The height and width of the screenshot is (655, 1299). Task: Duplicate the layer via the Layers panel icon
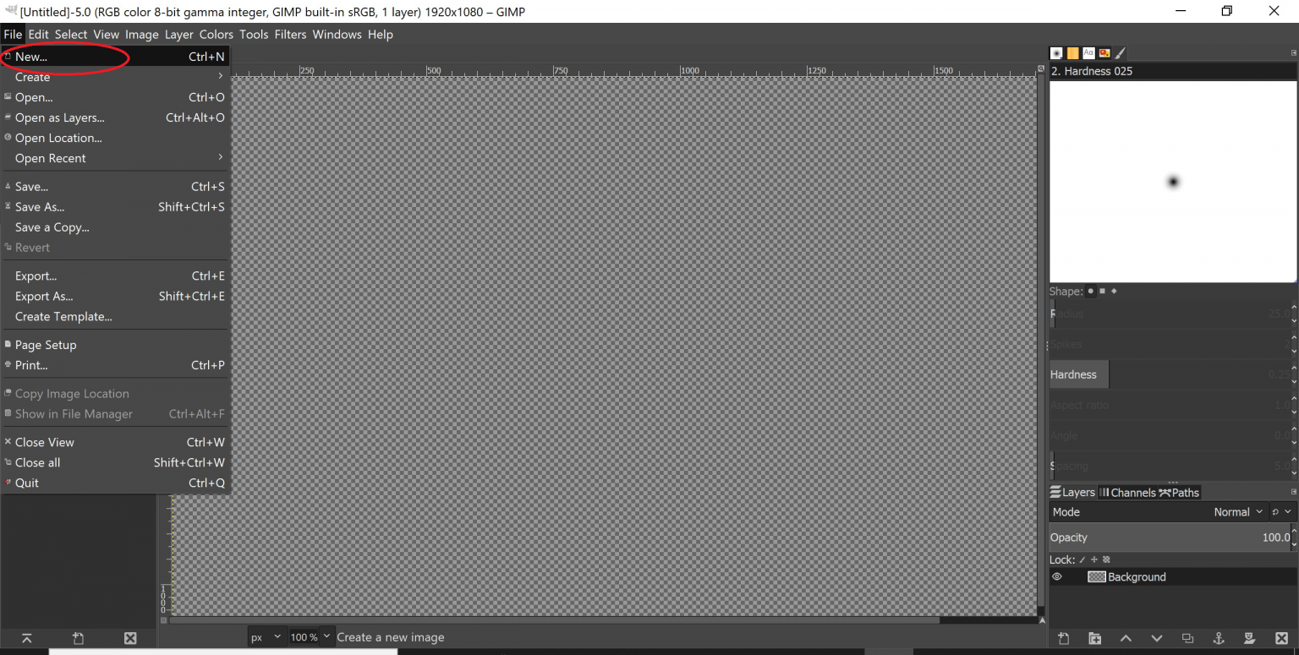[x=1187, y=639]
